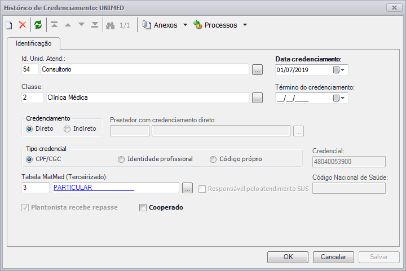The height and width of the screenshot is (271, 406).
Task: Go to previous record up arrow
Action: [68, 25]
